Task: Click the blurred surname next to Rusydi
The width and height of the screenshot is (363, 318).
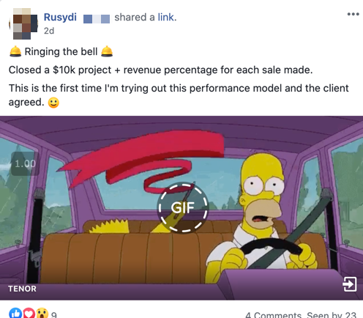Action: (x=97, y=19)
